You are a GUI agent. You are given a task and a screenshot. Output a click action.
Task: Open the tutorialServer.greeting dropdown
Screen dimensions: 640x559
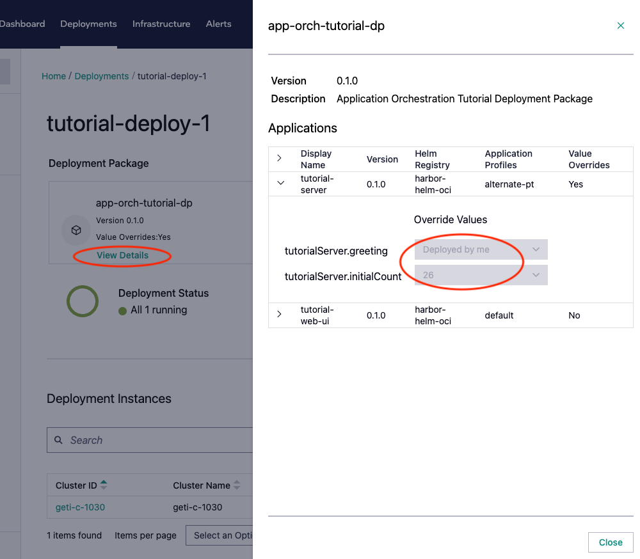click(x=481, y=249)
